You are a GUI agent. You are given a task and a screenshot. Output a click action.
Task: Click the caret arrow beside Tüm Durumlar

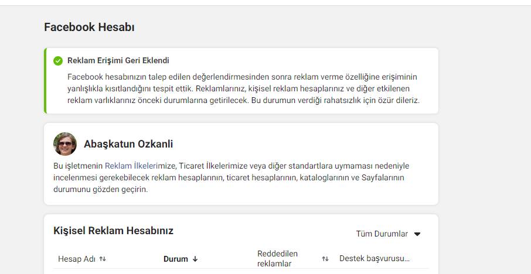pyautogui.click(x=417, y=234)
